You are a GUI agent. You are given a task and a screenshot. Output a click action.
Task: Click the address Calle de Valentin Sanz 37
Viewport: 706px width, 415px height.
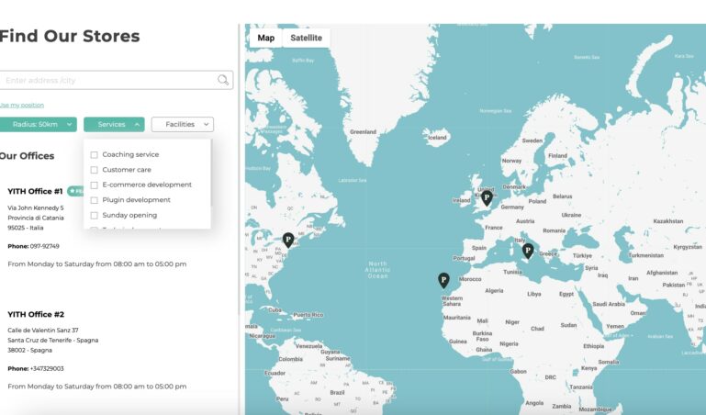click(x=43, y=330)
